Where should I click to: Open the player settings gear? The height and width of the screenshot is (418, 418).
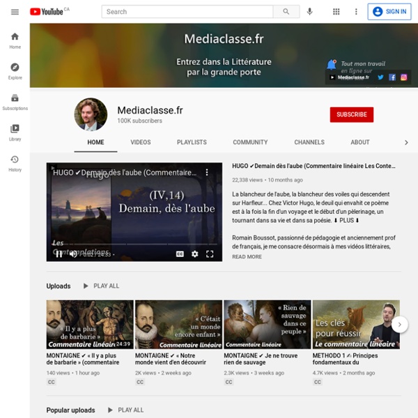tap(195, 254)
